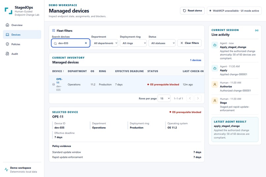Go to the Devices section

click(x=22, y=35)
